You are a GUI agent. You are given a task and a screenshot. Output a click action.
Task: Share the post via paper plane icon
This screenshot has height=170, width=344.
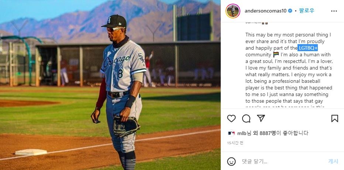point(261,118)
